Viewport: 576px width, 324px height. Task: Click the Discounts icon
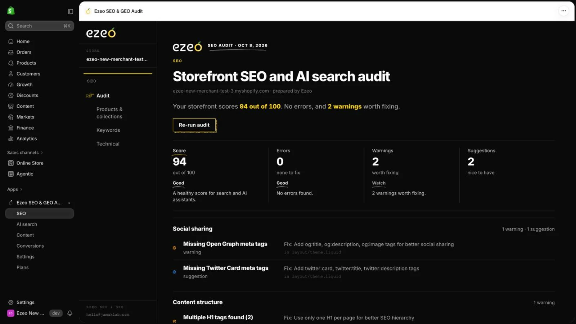(11, 95)
